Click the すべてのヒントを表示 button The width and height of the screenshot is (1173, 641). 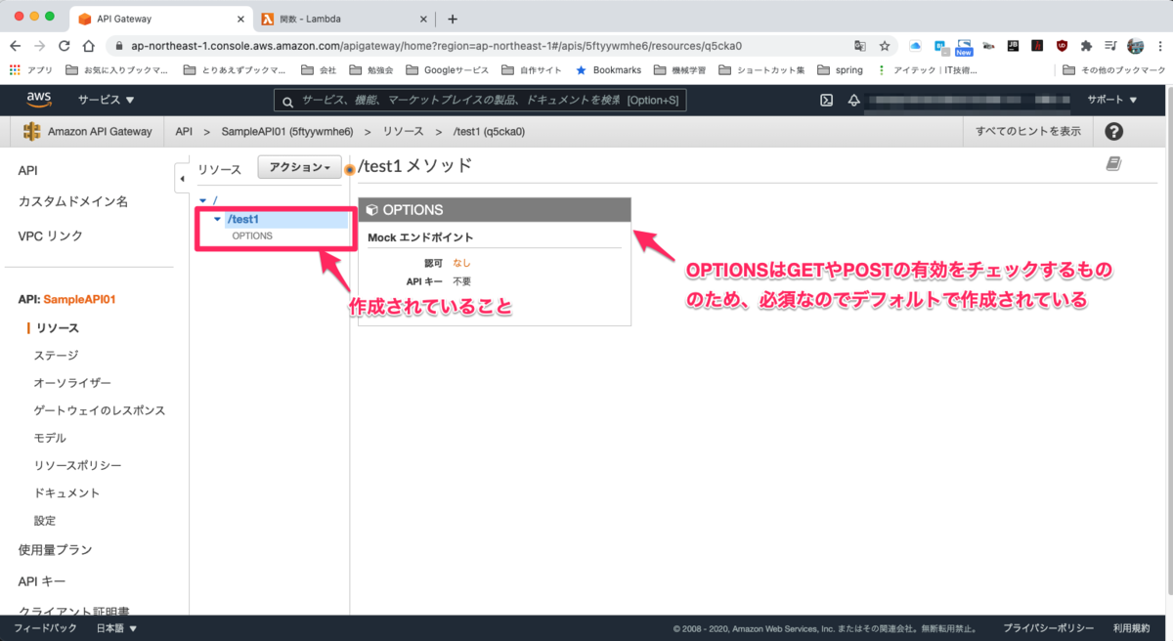[1027, 131]
